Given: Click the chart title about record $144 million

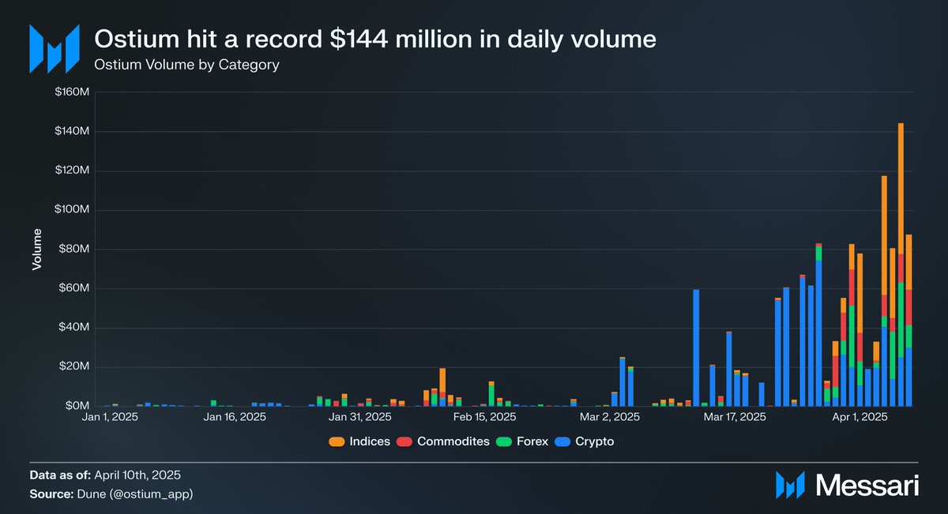Looking at the screenshot, I should click(x=375, y=38).
